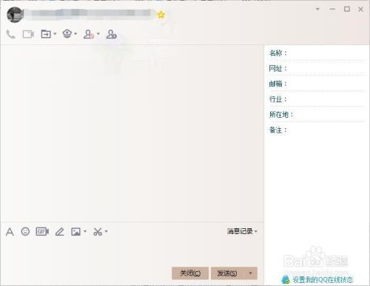
Task: Click the 发送(S) button
Action: point(227,273)
